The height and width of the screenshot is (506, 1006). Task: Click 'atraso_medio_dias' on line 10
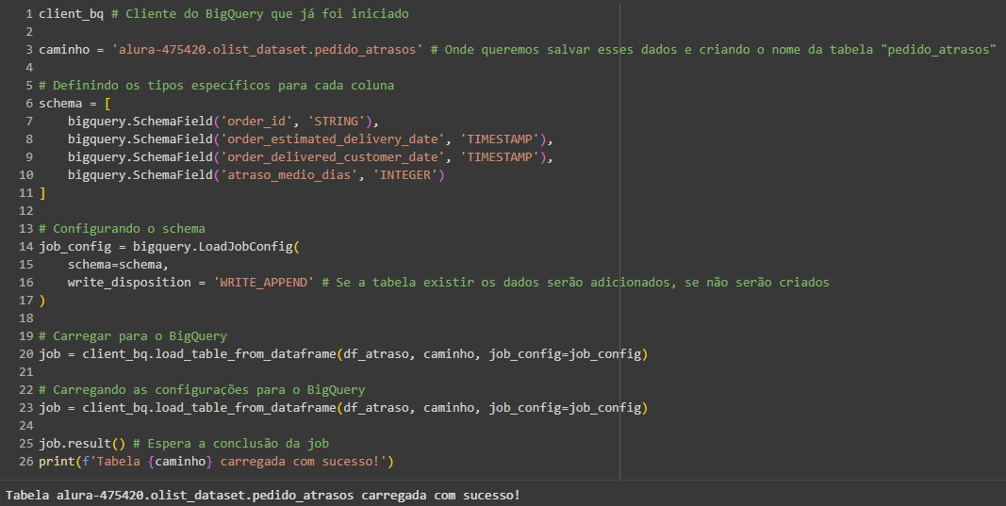point(289,175)
